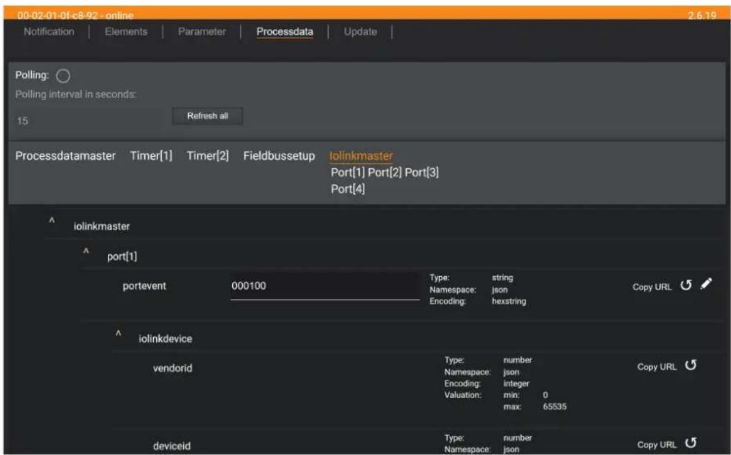Click the iolinkdevice tree label
This screenshot has height=455, width=731.
click(x=165, y=339)
